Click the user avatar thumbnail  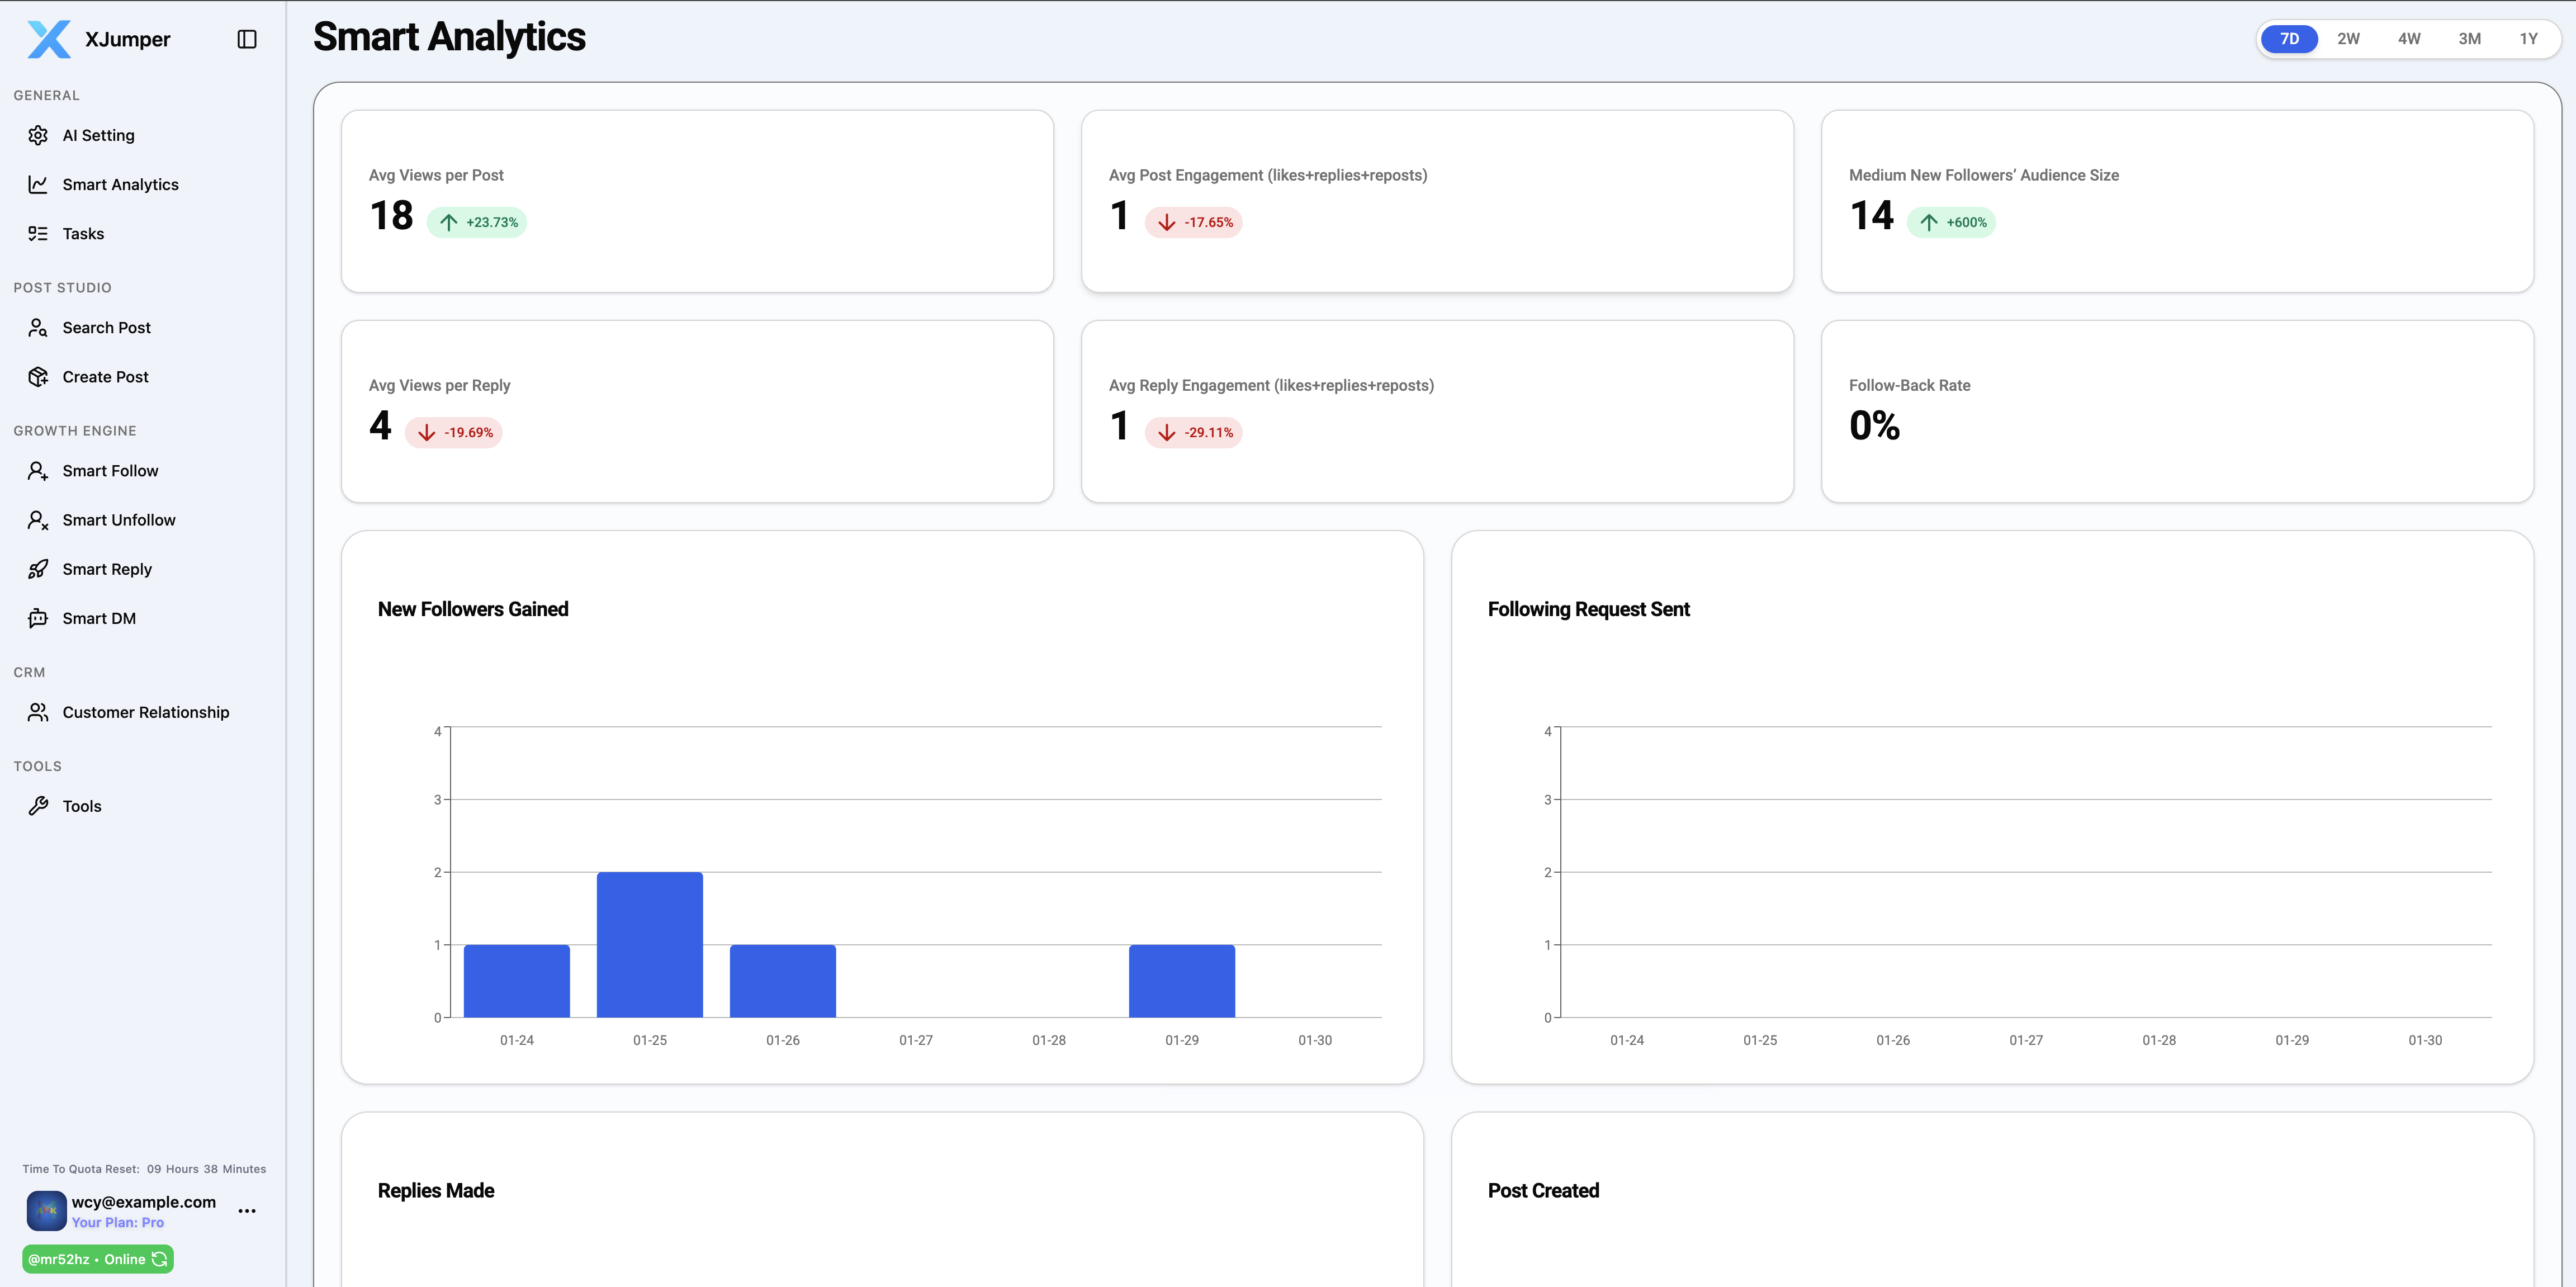click(x=46, y=1210)
